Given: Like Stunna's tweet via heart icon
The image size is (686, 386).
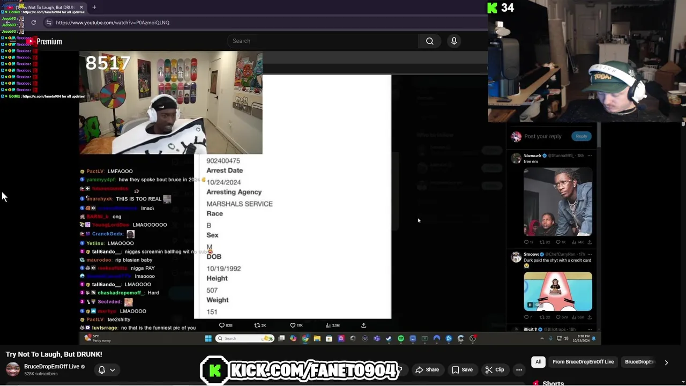Looking at the screenshot, I should point(559,242).
